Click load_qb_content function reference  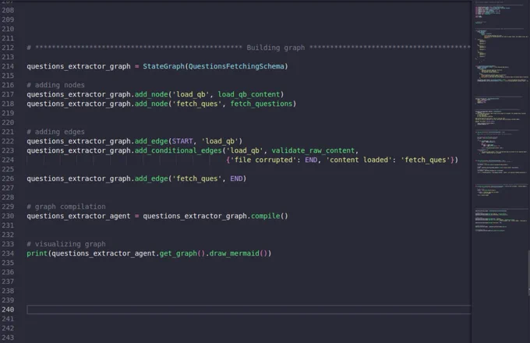(x=249, y=94)
